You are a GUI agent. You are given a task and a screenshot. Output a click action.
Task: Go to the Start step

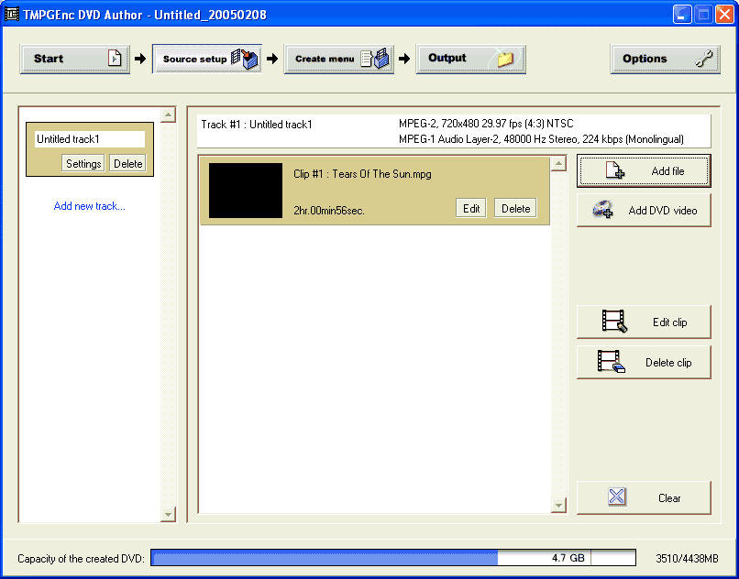point(74,59)
